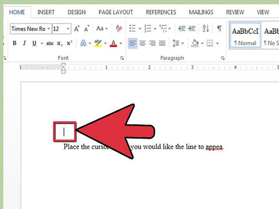Click the Shading paint bucket icon
The width and height of the screenshot is (279, 209).
[x=195, y=43]
